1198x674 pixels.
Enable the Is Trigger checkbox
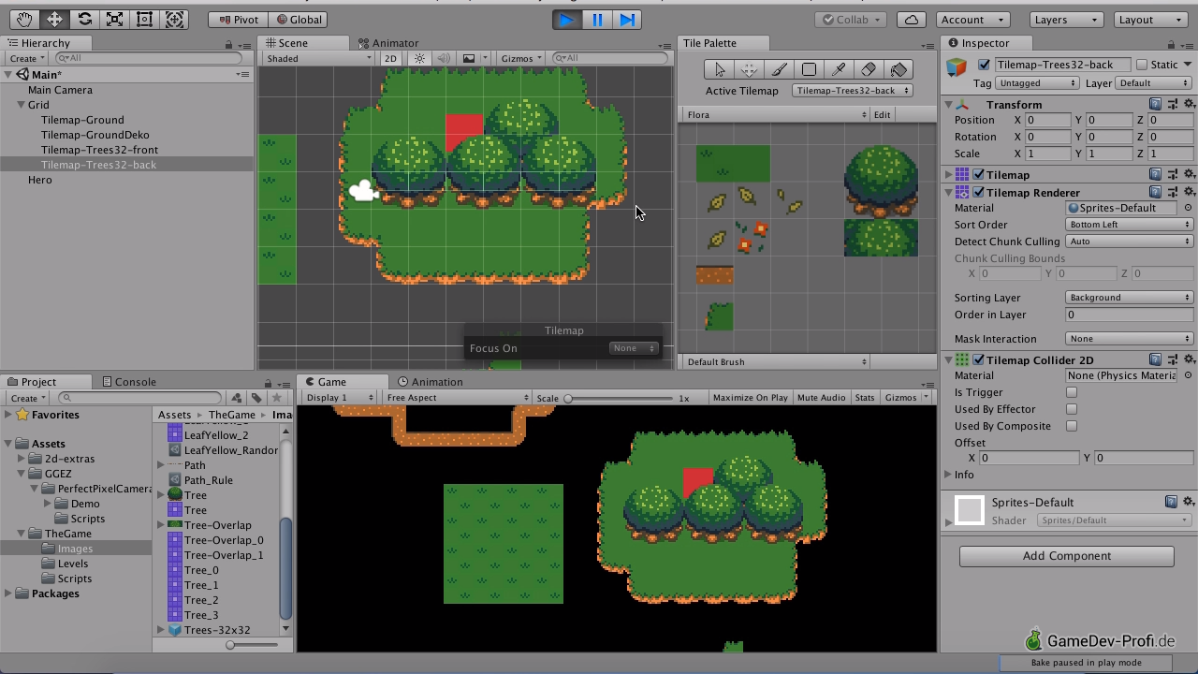[x=1072, y=393]
